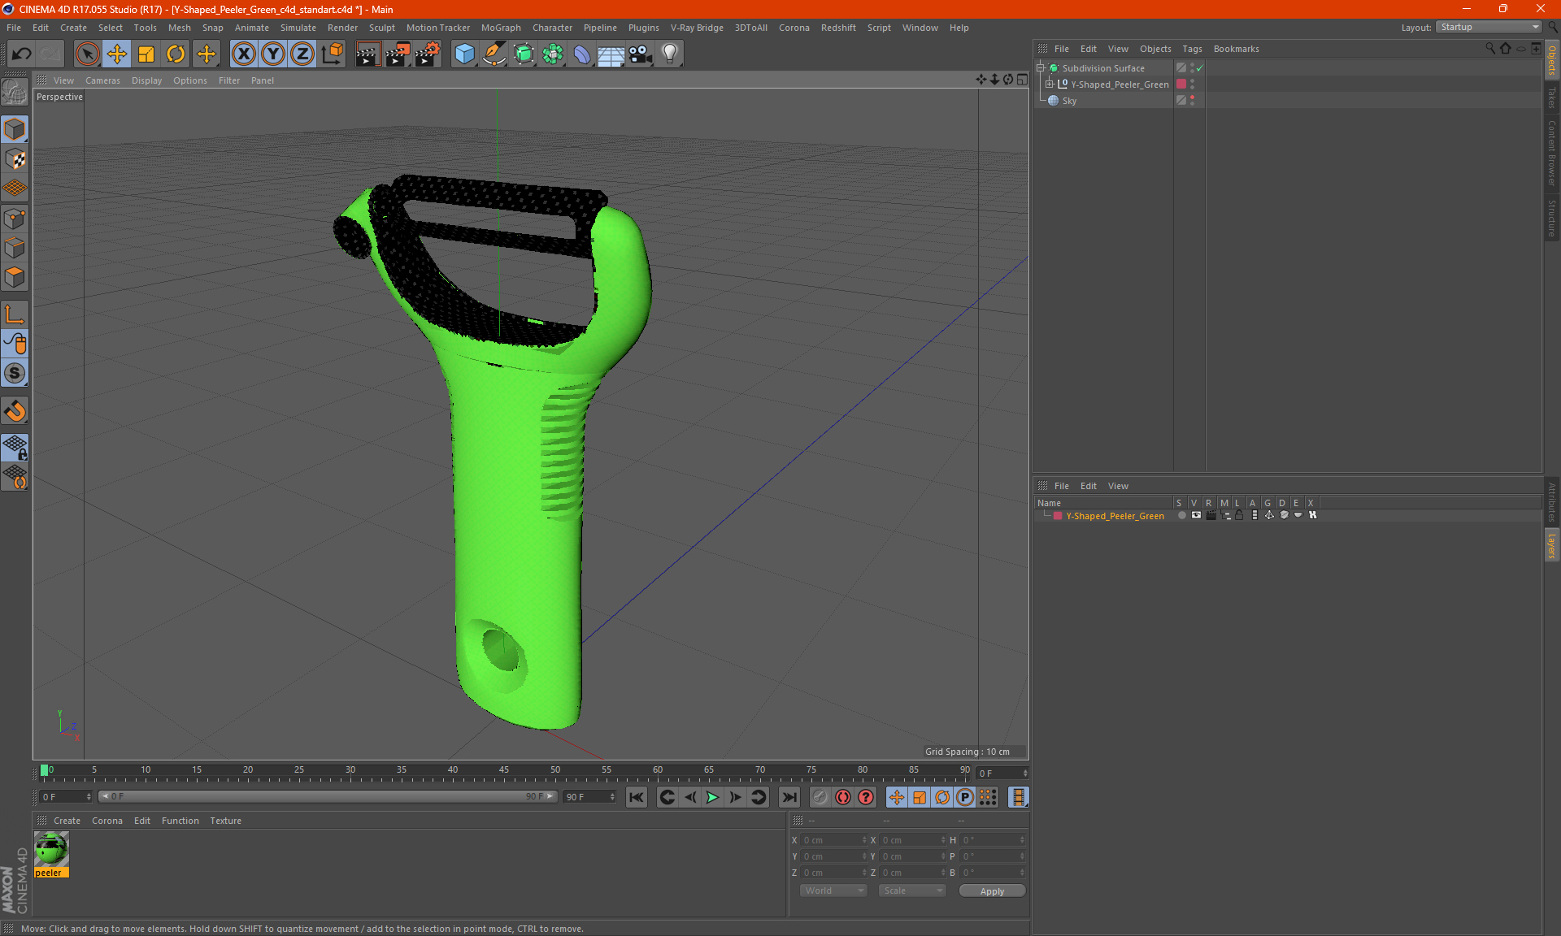Click the Undo arrow icon
The height and width of the screenshot is (936, 1561).
22,54
